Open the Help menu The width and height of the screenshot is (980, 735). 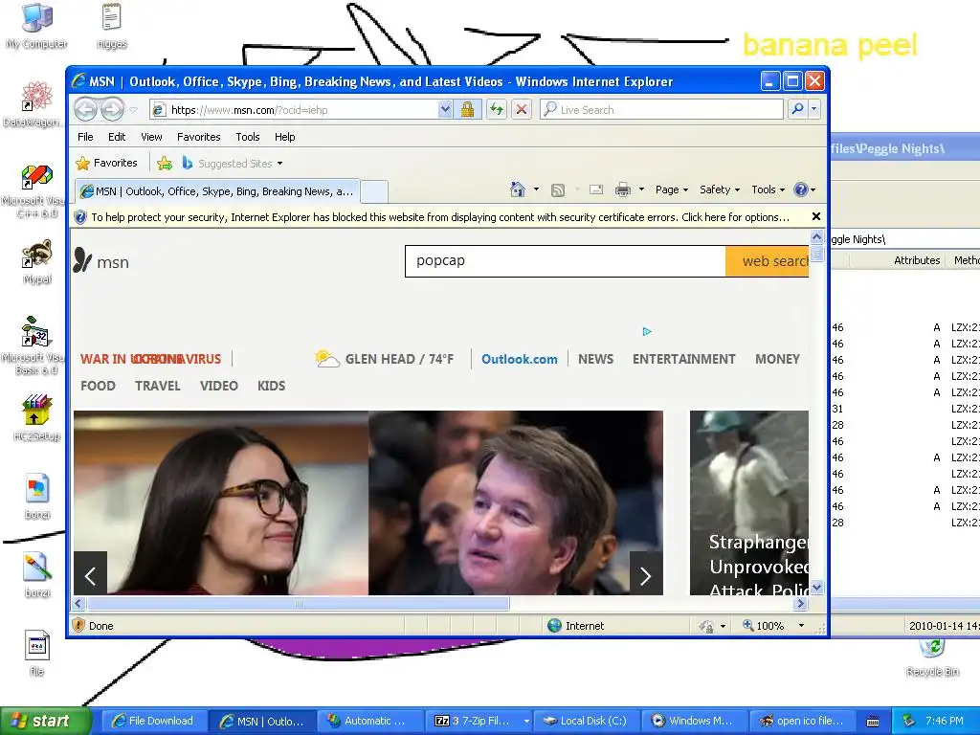[285, 137]
